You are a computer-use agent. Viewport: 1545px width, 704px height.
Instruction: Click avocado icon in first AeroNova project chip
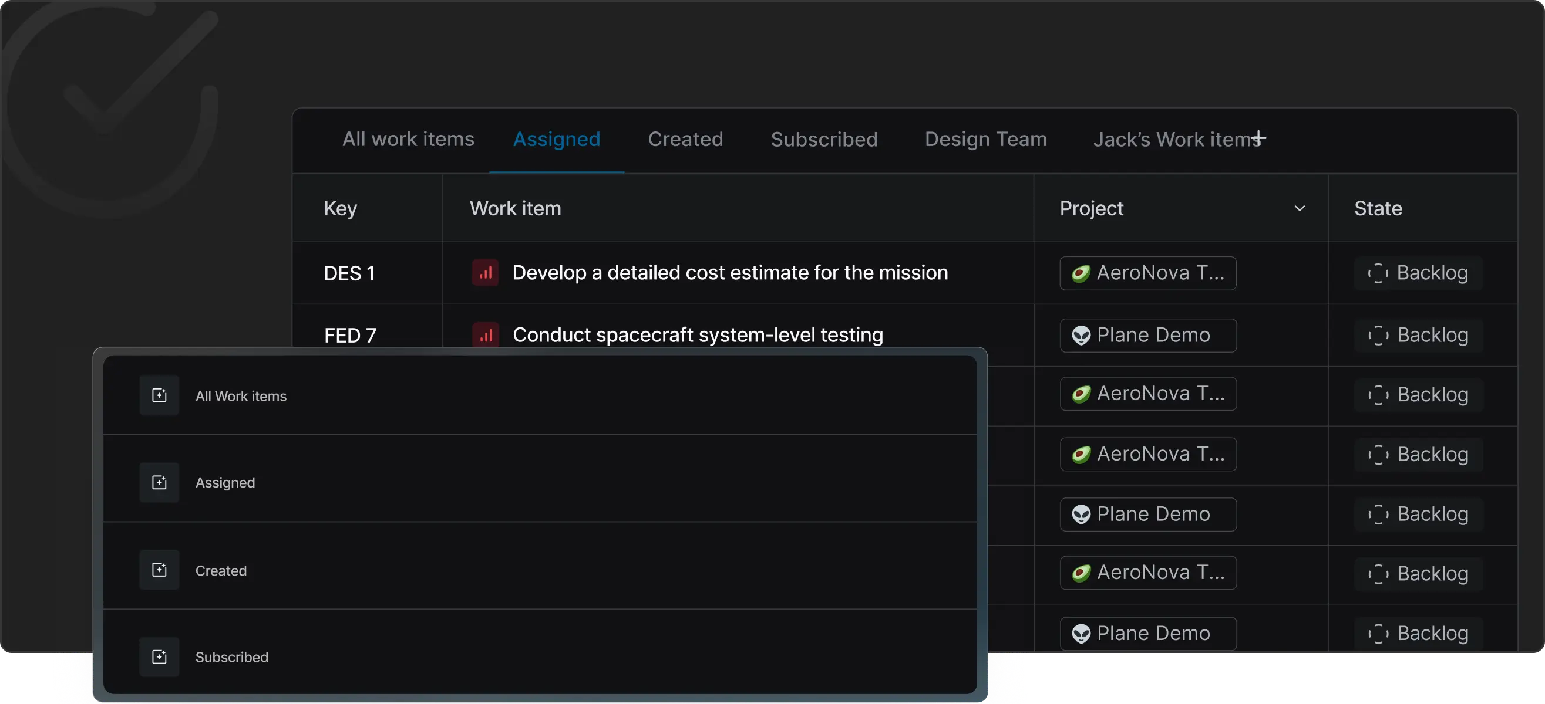[x=1081, y=274]
